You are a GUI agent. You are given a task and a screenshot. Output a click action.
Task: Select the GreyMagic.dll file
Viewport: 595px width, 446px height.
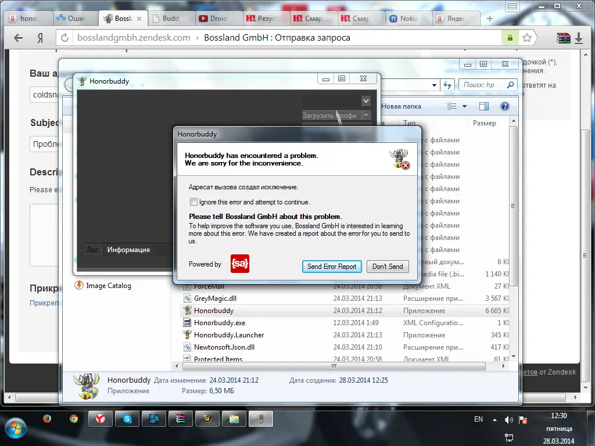click(x=215, y=298)
